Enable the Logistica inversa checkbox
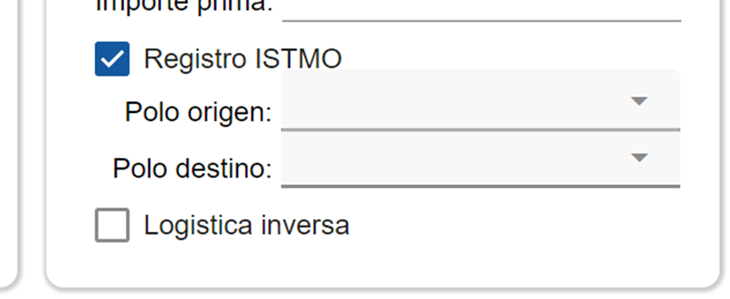 pyautogui.click(x=112, y=226)
